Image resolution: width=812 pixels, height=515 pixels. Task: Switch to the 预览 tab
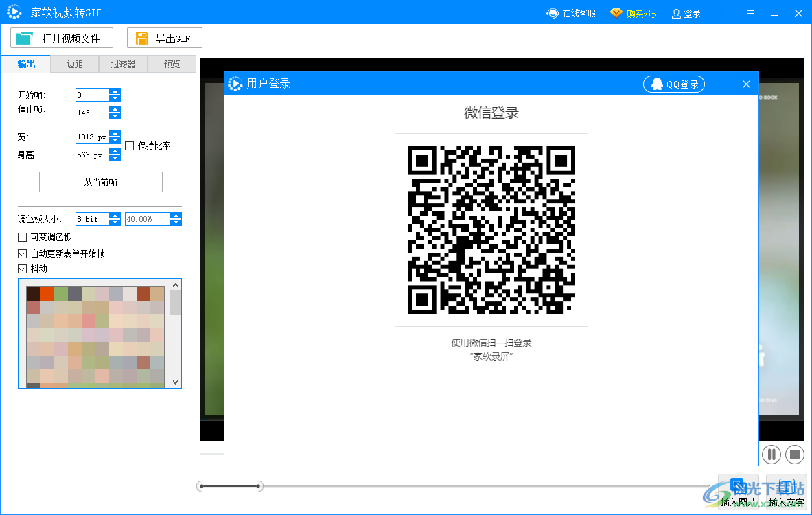coord(172,64)
